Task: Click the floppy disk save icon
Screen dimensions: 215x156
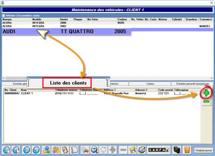Action: 132,150
